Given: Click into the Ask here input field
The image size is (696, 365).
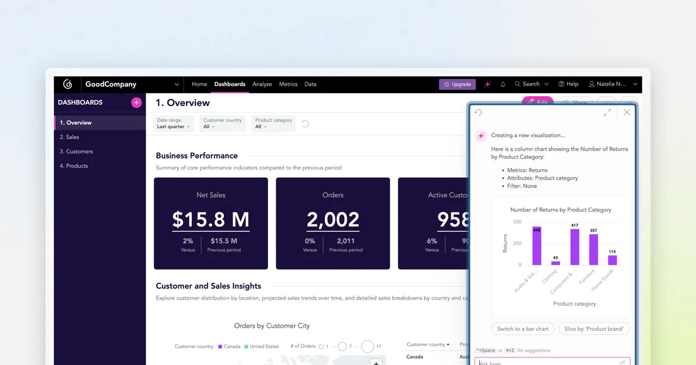Looking at the screenshot, I should coord(552,362).
